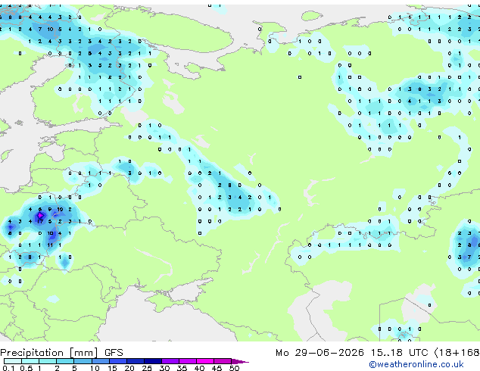Click the legend label "40"
Image resolution: width=480 pixels, height=371 pixels.
tap(199, 368)
